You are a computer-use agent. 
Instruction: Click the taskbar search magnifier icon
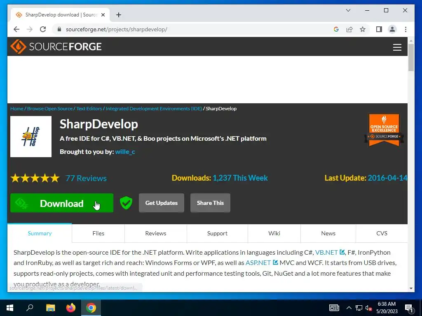(x=30, y=307)
